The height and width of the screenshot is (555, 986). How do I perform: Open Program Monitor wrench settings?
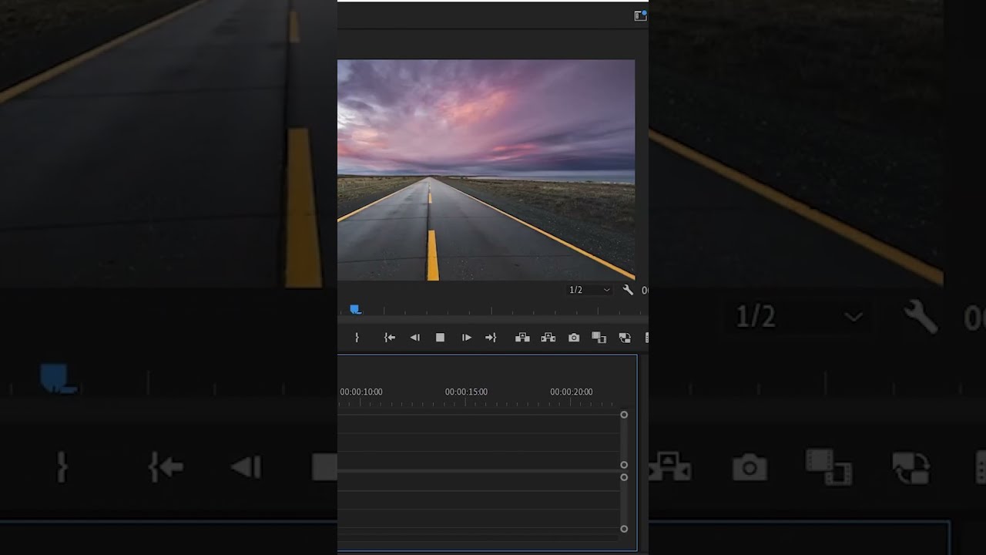click(628, 290)
